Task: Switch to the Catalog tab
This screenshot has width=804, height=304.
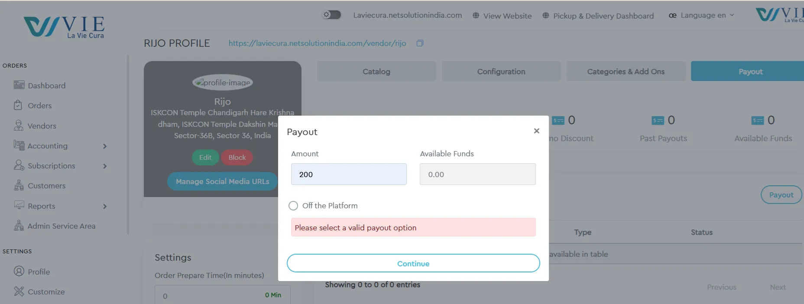Action: point(376,71)
